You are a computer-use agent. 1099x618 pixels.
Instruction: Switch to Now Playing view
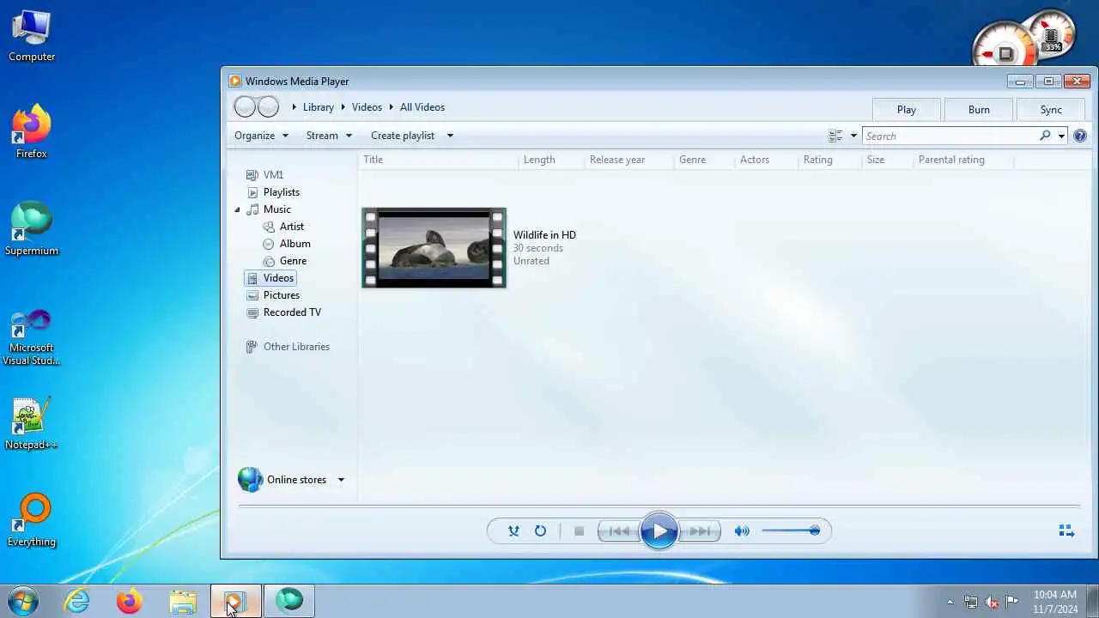(x=1066, y=530)
